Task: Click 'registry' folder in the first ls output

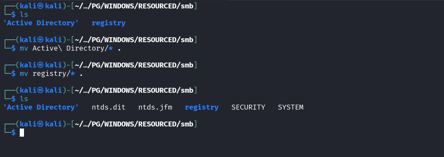Action: tap(108, 23)
